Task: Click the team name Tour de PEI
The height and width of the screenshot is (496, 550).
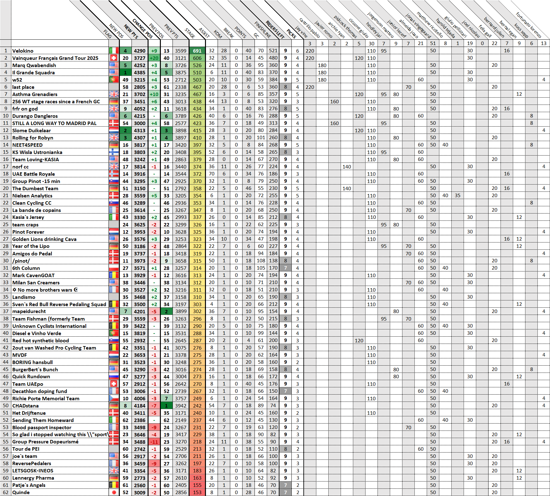Action: pos(26,449)
